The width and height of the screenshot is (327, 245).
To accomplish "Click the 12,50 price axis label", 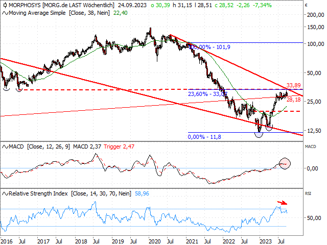I will 314,131.
